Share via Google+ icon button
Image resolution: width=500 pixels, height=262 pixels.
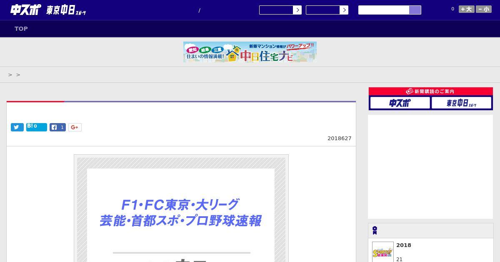[x=75, y=127]
